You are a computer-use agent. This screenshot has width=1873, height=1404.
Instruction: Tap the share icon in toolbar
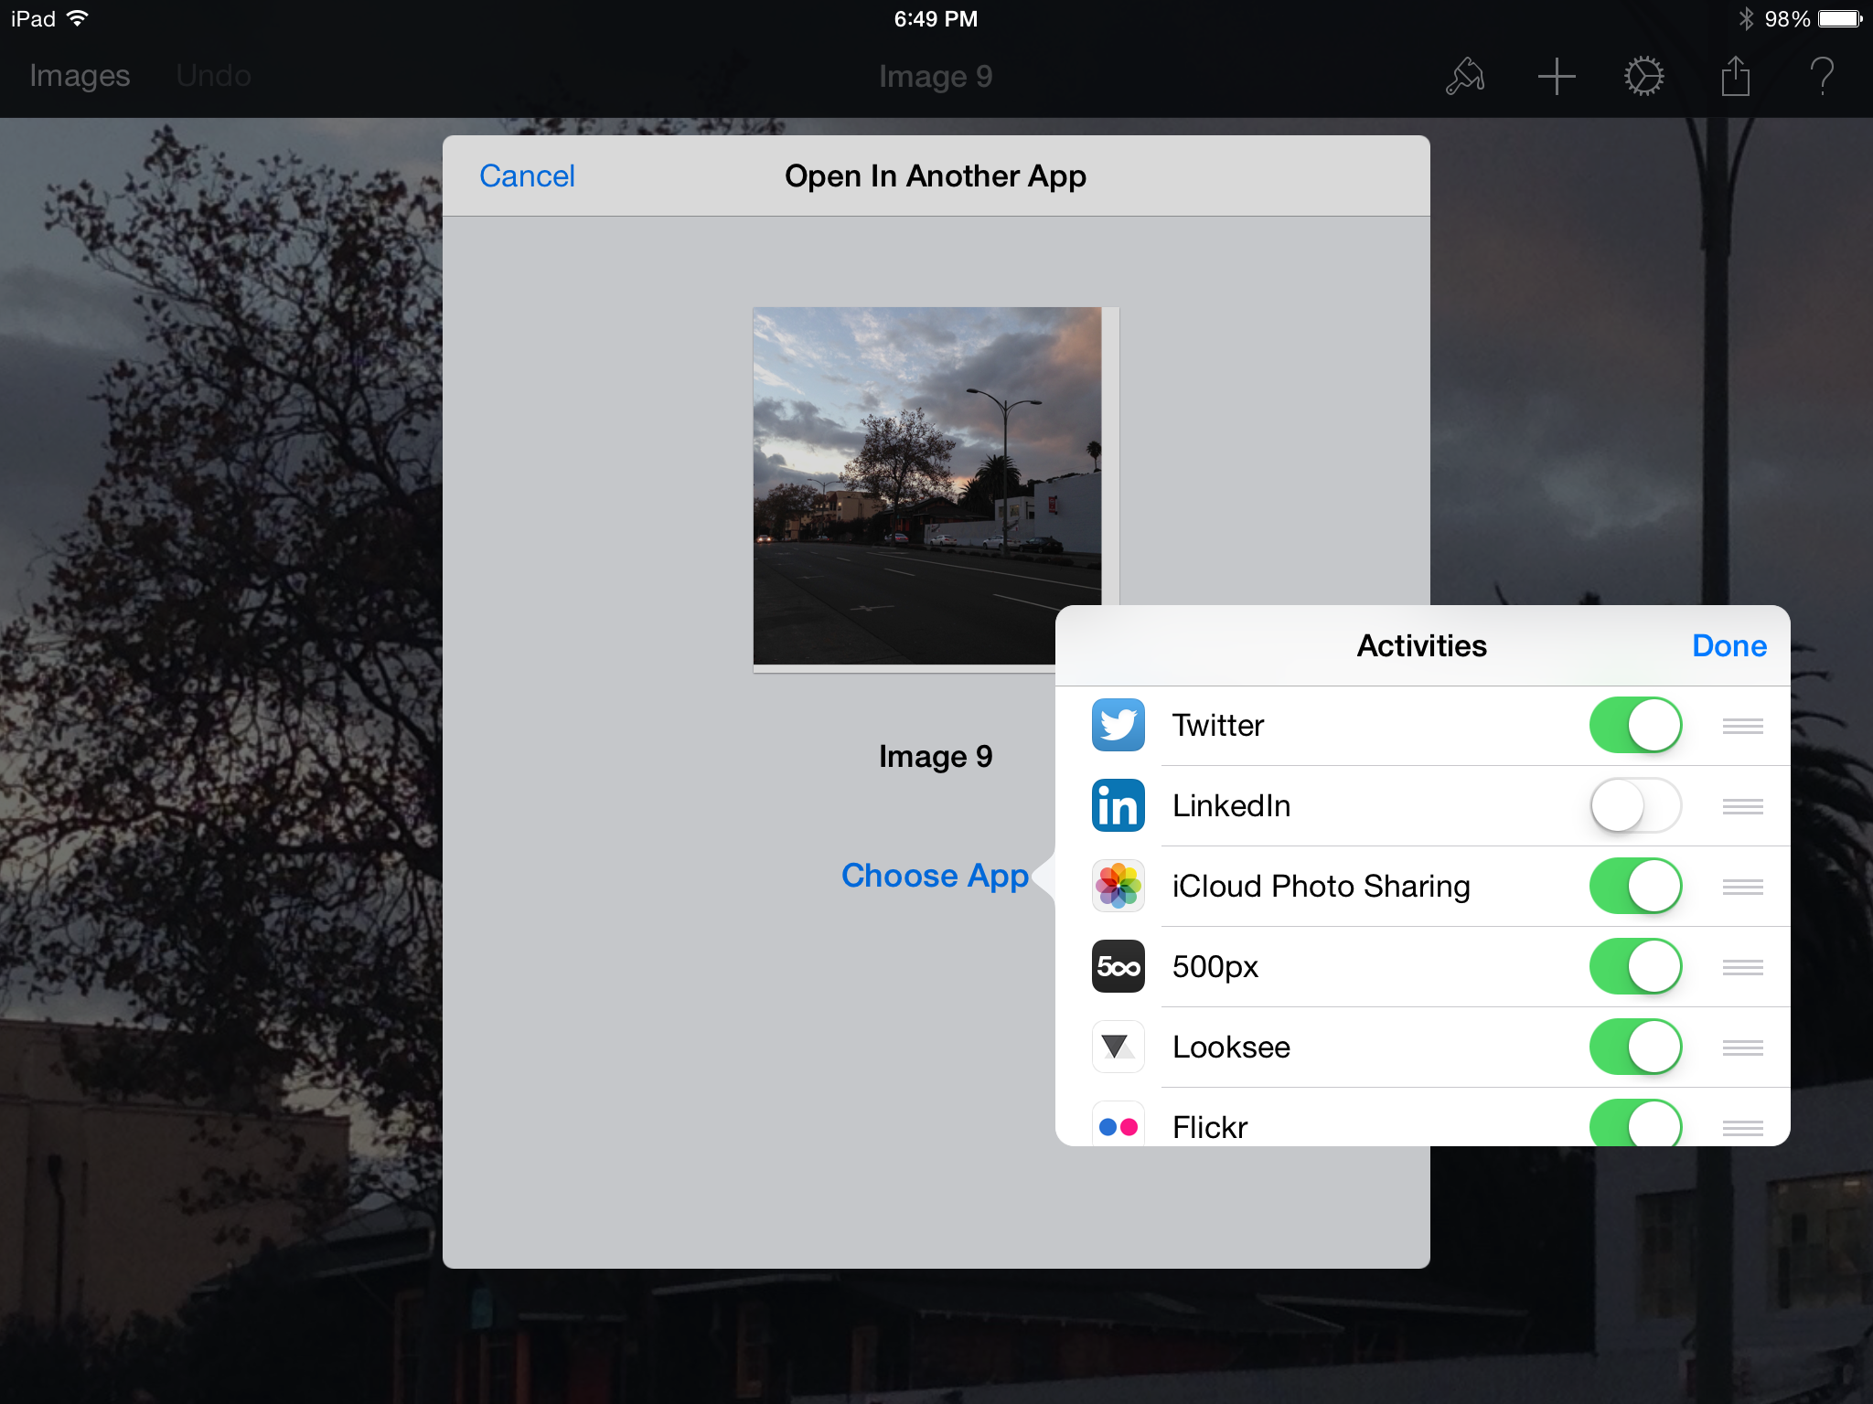[1735, 75]
